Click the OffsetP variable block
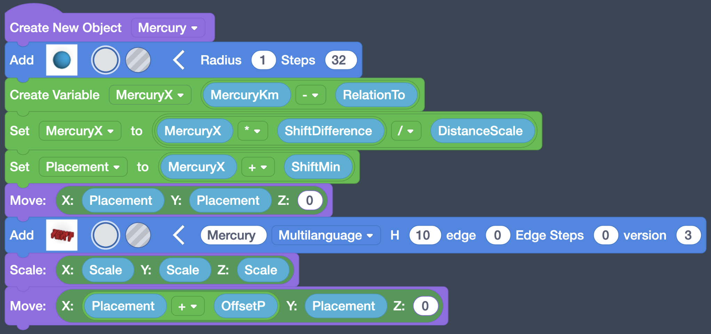The height and width of the screenshot is (334, 711). [246, 306]
